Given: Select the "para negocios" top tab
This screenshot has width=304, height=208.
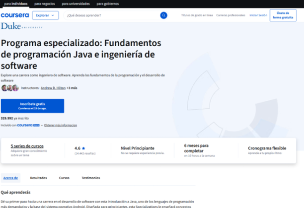Looking at the screenshot, I should (45, 3).
